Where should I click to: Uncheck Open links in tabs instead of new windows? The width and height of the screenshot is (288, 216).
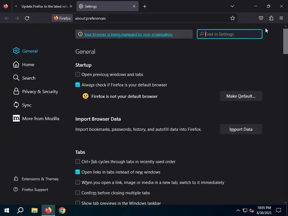coord(78,172)
